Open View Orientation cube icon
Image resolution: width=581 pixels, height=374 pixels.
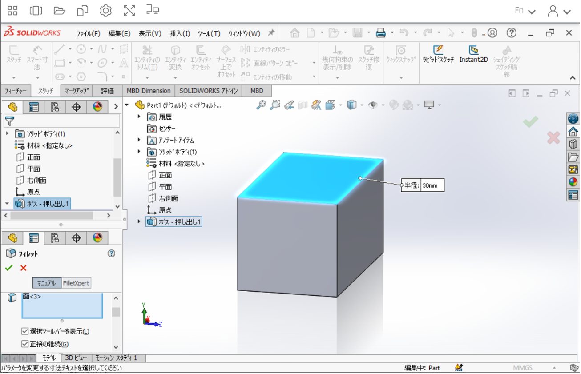330,104
